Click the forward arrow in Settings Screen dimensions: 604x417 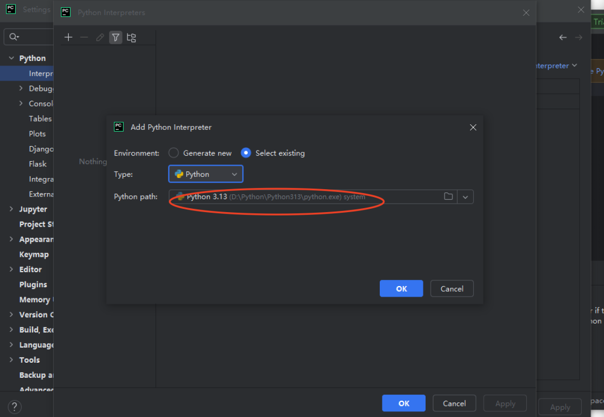579,38
